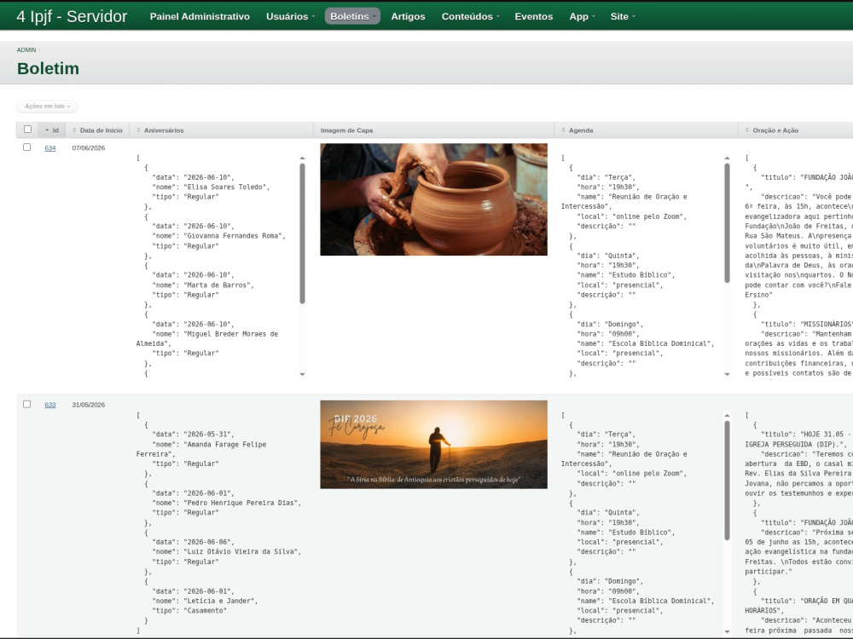Expand the Conteúdos dropdown menu

pyautogui.click(x=470, y=16)
